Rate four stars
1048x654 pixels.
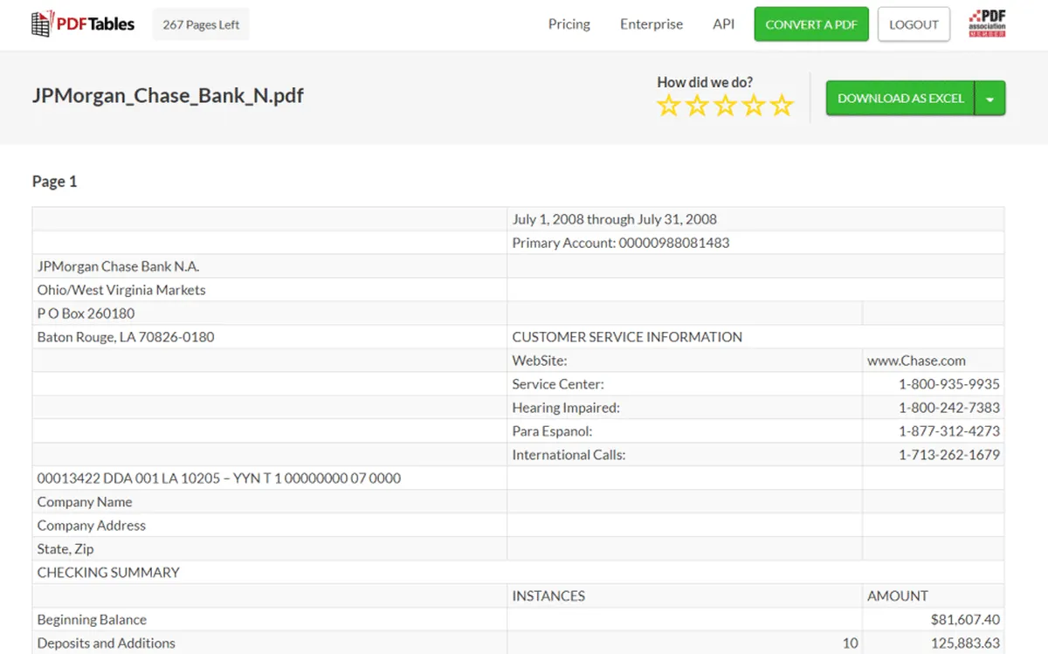pos(754,107)
